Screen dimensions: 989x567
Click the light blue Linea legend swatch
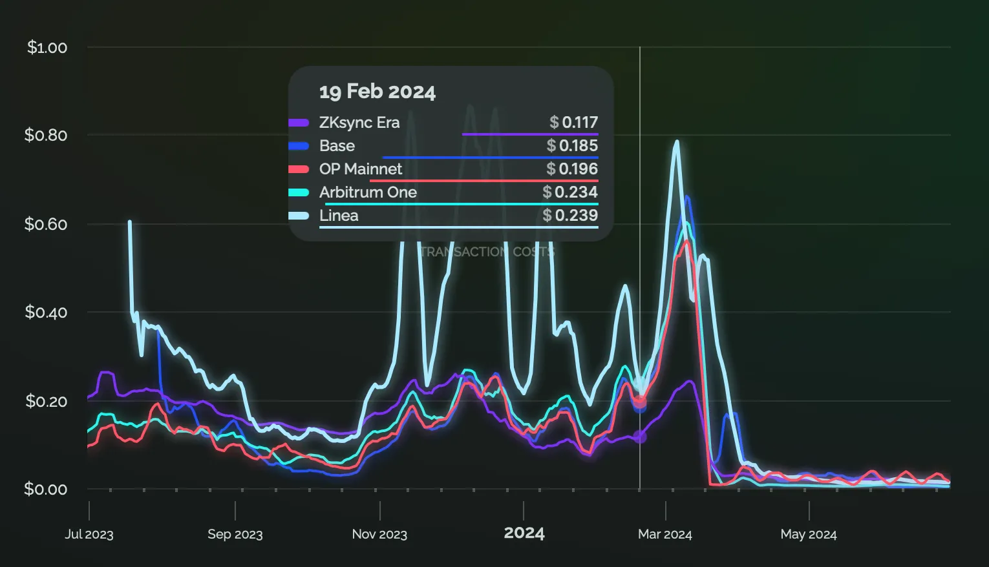click(x=299, y=216)
